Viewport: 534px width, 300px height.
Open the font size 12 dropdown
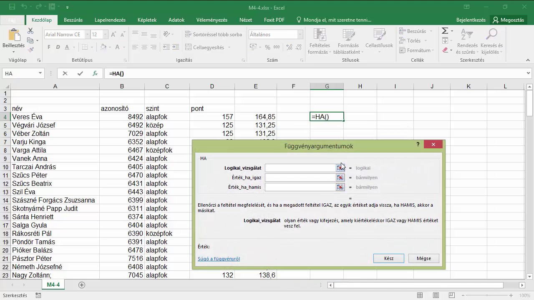coord(105,35)
